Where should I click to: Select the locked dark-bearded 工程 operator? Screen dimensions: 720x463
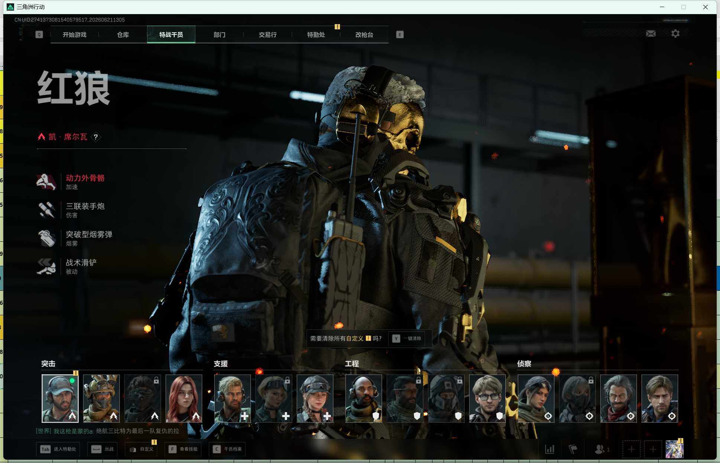(405, 398)
